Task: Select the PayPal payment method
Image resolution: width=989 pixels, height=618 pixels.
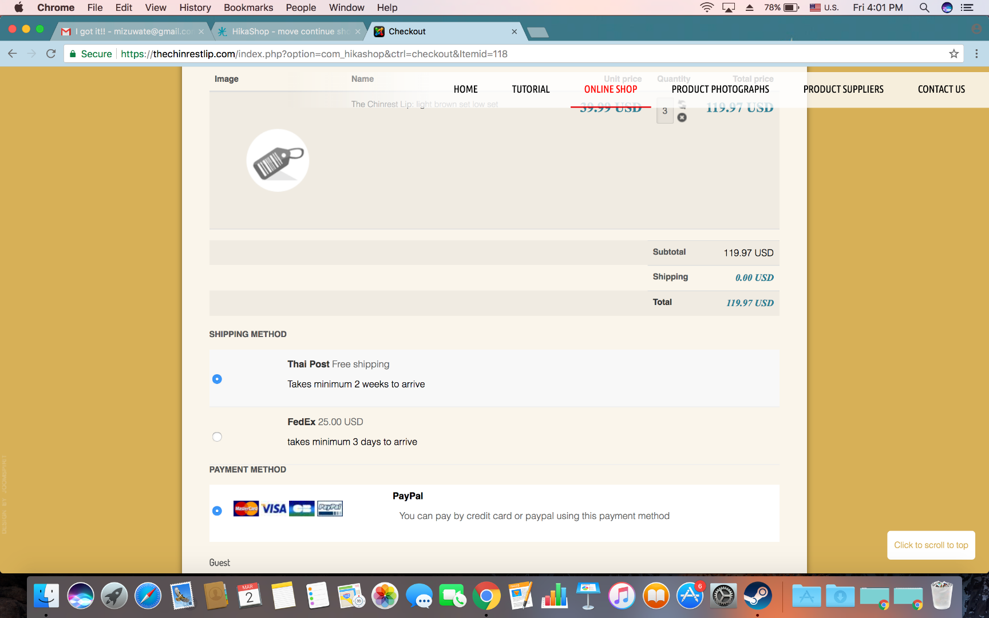Action: tap(217, 510)
